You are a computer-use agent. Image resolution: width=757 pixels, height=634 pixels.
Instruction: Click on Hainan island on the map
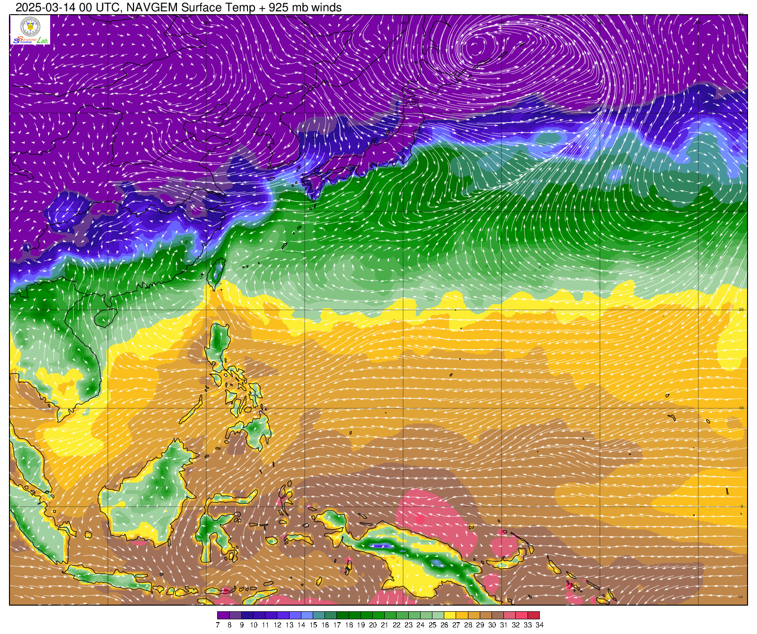tap(106, 317)
